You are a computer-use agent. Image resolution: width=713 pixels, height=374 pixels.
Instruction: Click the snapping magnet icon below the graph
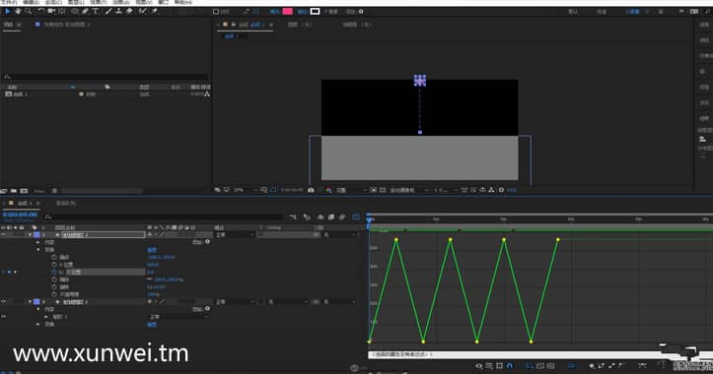[510, 365]
